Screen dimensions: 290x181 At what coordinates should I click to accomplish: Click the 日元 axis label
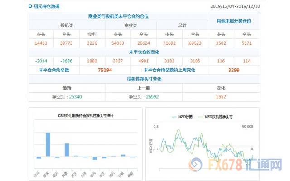tap(37, 175)
